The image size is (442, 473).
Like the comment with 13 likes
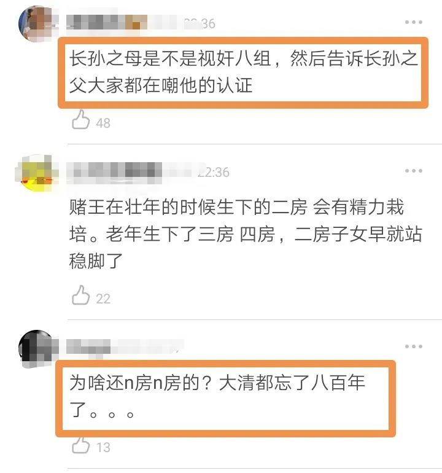pyautogui.click(x=81, y=444)
